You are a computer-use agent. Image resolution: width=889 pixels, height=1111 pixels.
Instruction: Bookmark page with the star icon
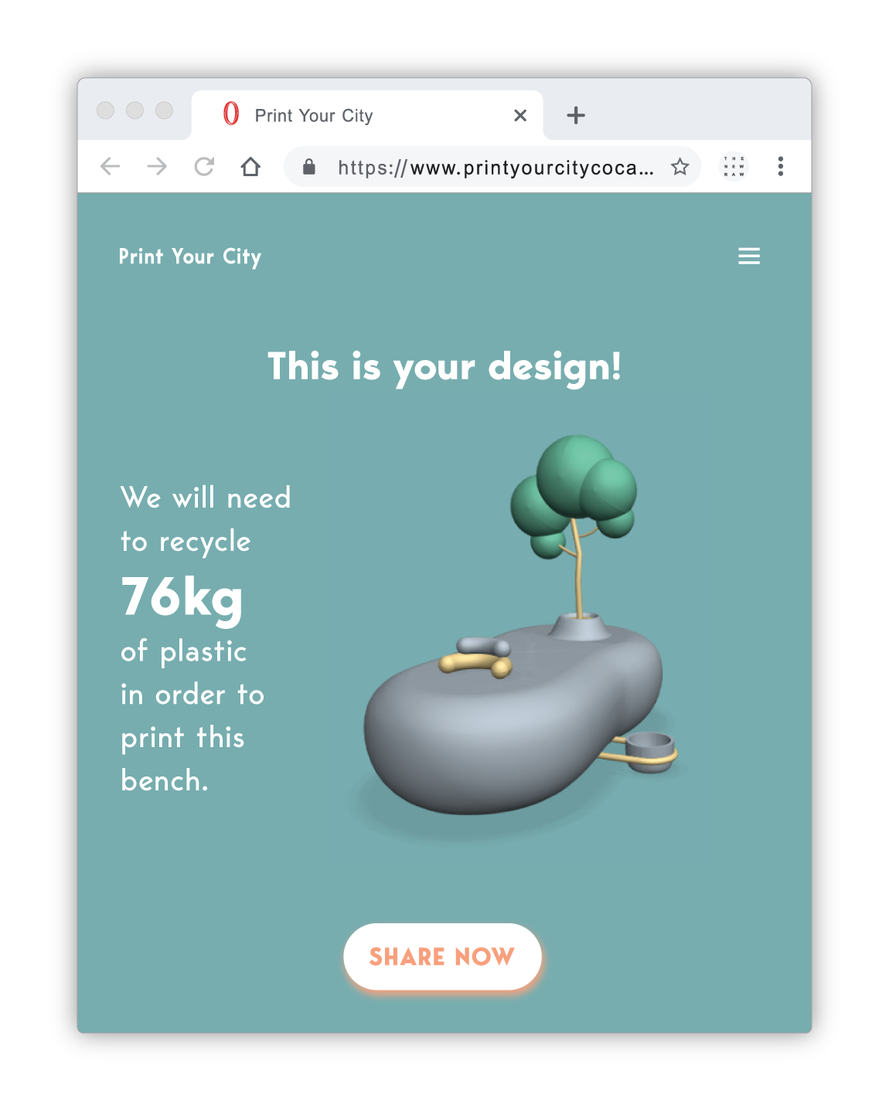680,166
